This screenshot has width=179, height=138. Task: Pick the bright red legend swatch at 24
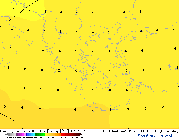pyautogui.click(x=62, y=134)
